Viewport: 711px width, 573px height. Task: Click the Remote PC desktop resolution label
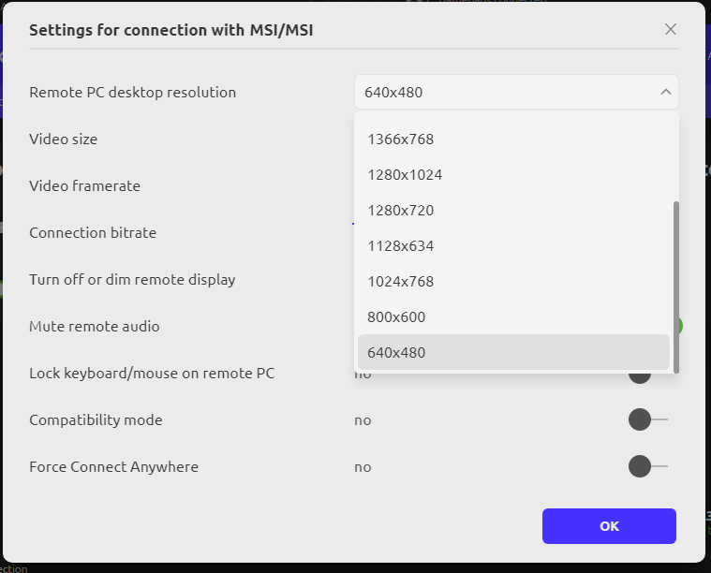tap(132, 92)
